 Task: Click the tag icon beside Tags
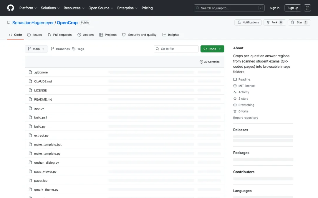point(74,49)
